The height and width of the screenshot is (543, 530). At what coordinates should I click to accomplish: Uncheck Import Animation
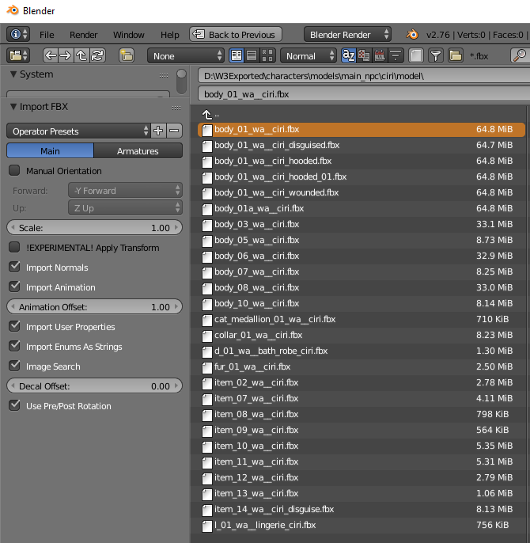tap(14, 287)
